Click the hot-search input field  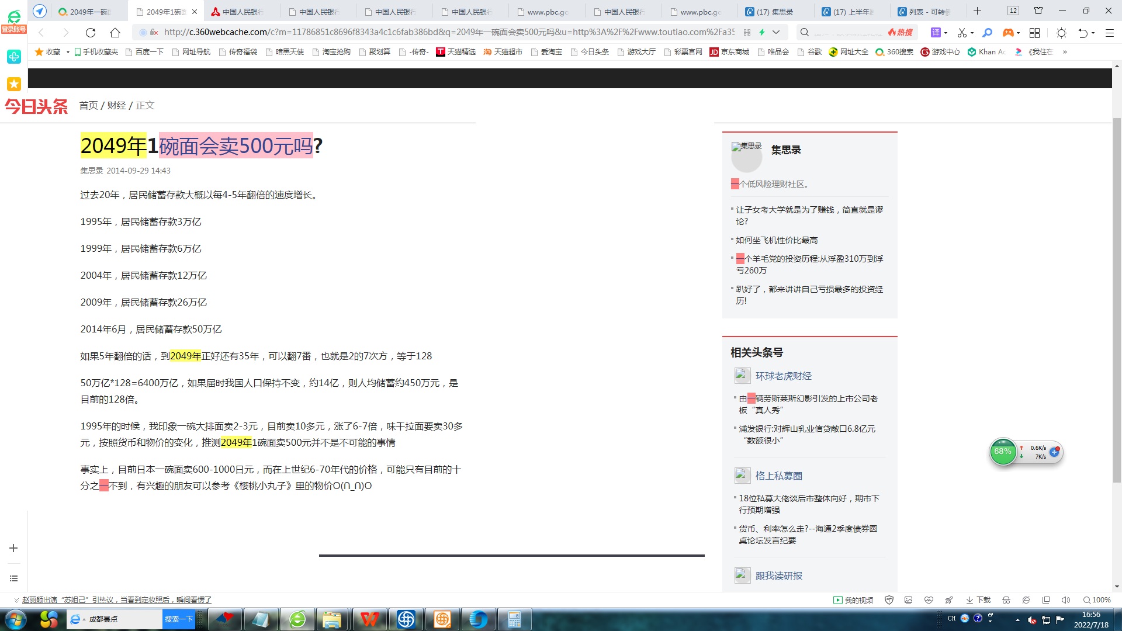(847, 33)
